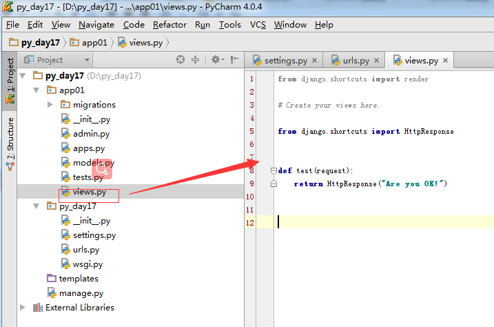Open the Refactor menu

(169, 24)
